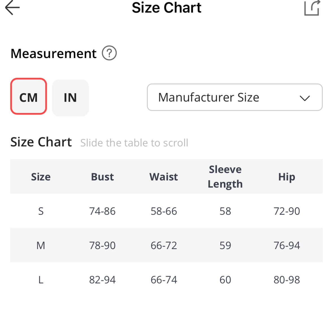333x311 pixels.
Task: Click the Measurement section heading
Action: tap(53, 54)
